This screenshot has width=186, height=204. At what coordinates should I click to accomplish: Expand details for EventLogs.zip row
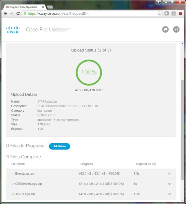[x=169, y=174]
